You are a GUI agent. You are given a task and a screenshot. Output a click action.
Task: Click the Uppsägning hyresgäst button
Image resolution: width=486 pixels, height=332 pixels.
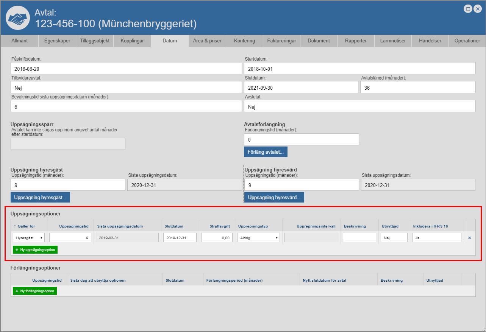tap(40, 197)
